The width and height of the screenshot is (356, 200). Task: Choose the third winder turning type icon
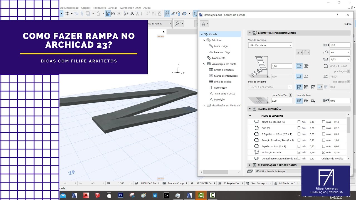(313, 87)
